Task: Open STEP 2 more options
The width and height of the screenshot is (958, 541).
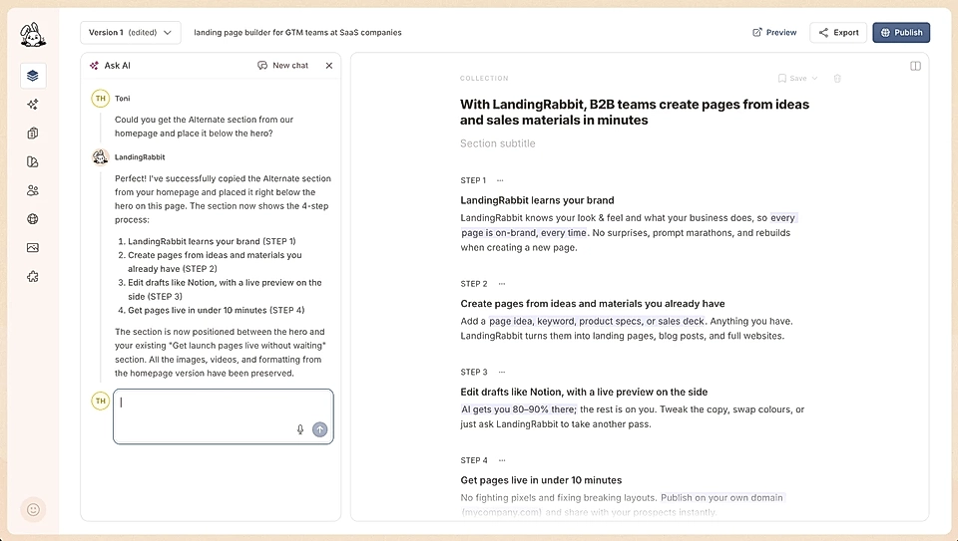Action: (x=502, y=284)
